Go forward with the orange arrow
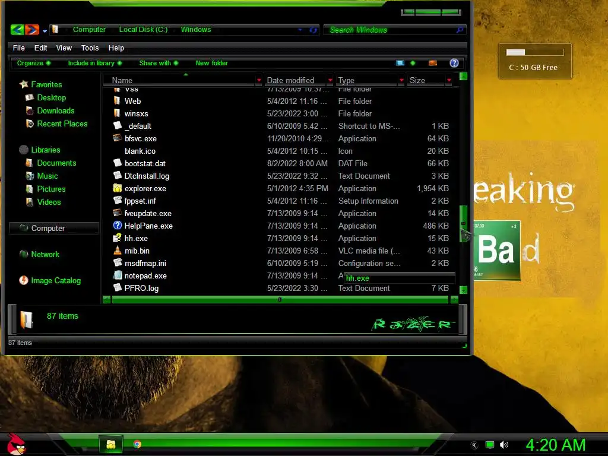This screenshot has height=456, width=608. [32, 30]
